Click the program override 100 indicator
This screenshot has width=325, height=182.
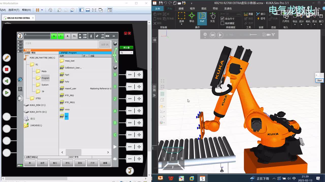[x=83, y=36]
